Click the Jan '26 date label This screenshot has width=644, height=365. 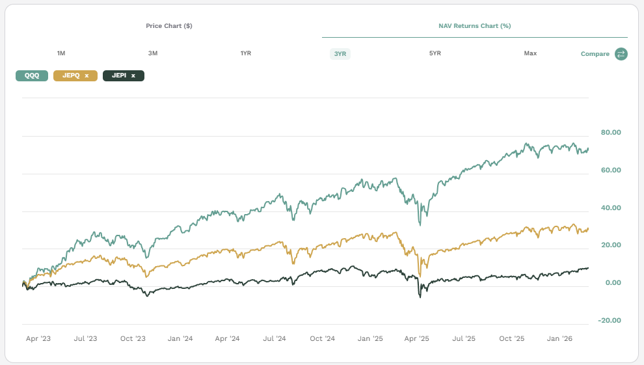tap(559, 339)
